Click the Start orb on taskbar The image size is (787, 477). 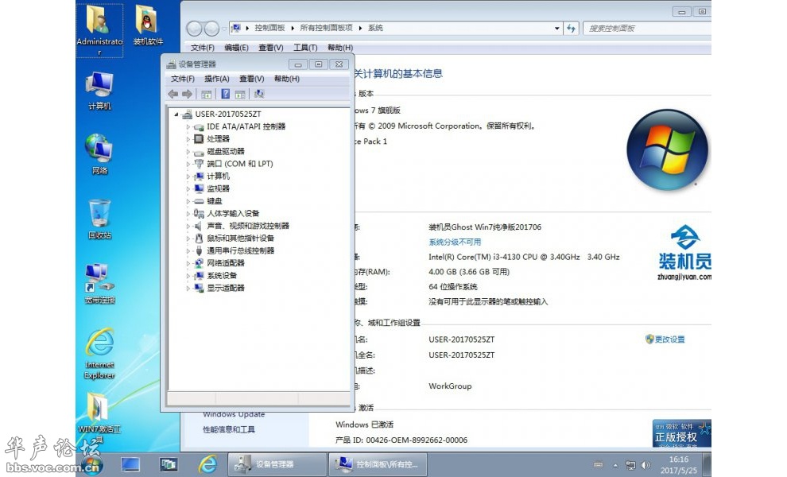point(91,464)
